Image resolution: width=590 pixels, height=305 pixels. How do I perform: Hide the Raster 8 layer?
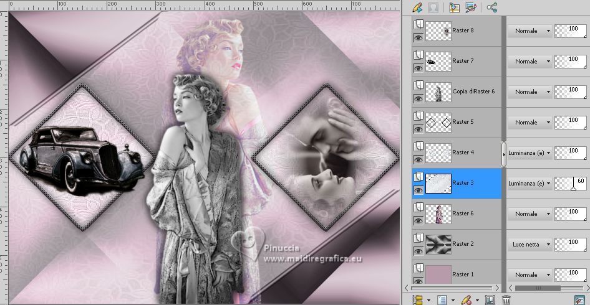[x=418, y=37]
